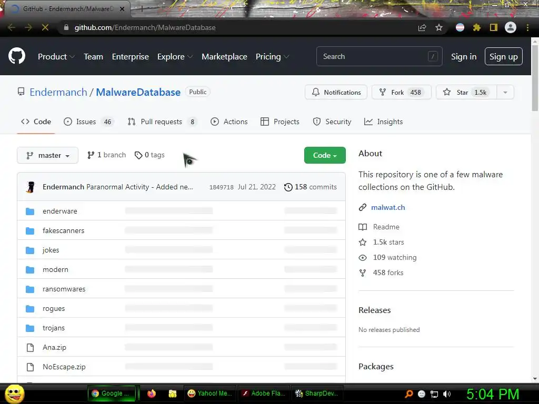539x404 pixels.
Task: View the 1 branch link
Action: tap(106, 155)
